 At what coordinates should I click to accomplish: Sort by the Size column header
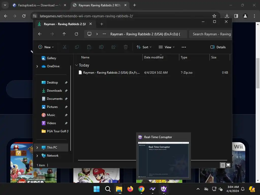pyautogui.click(x=214, y=57)
